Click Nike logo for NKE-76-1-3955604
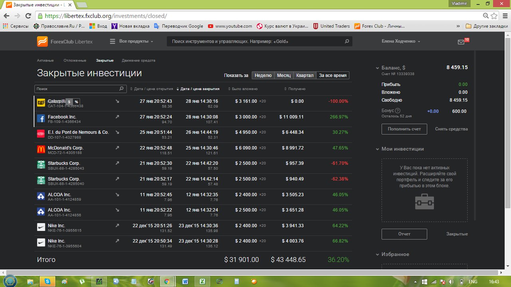 pos(41,243)
